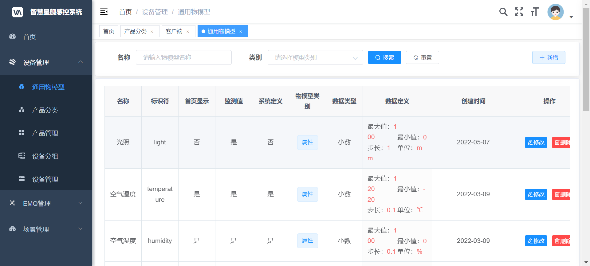
Task: Click the 通用物模型 cube icon
Action: coord(22,87)
